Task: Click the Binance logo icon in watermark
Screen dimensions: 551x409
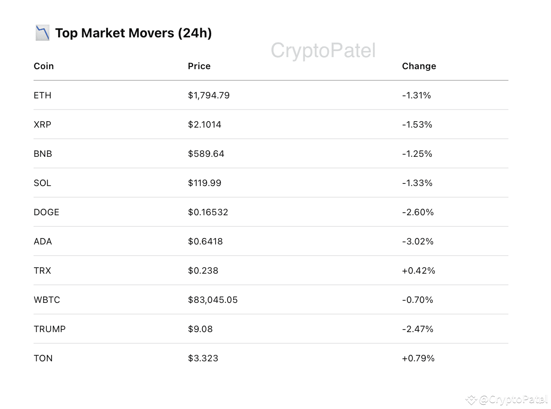Action: click(x=472, y=400)
